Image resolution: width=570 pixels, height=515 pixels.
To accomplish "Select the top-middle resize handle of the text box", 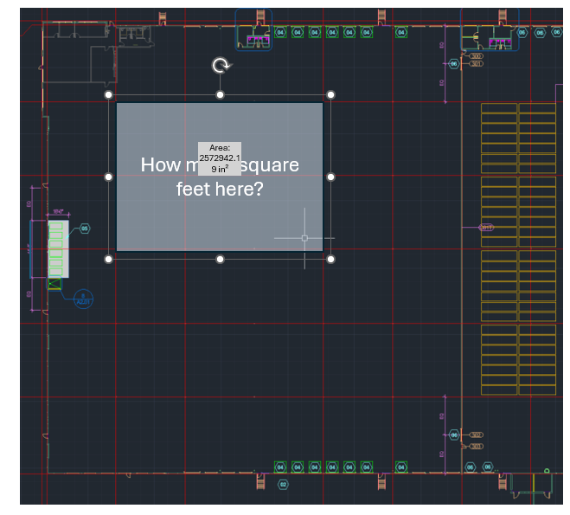I will [220, 95].
